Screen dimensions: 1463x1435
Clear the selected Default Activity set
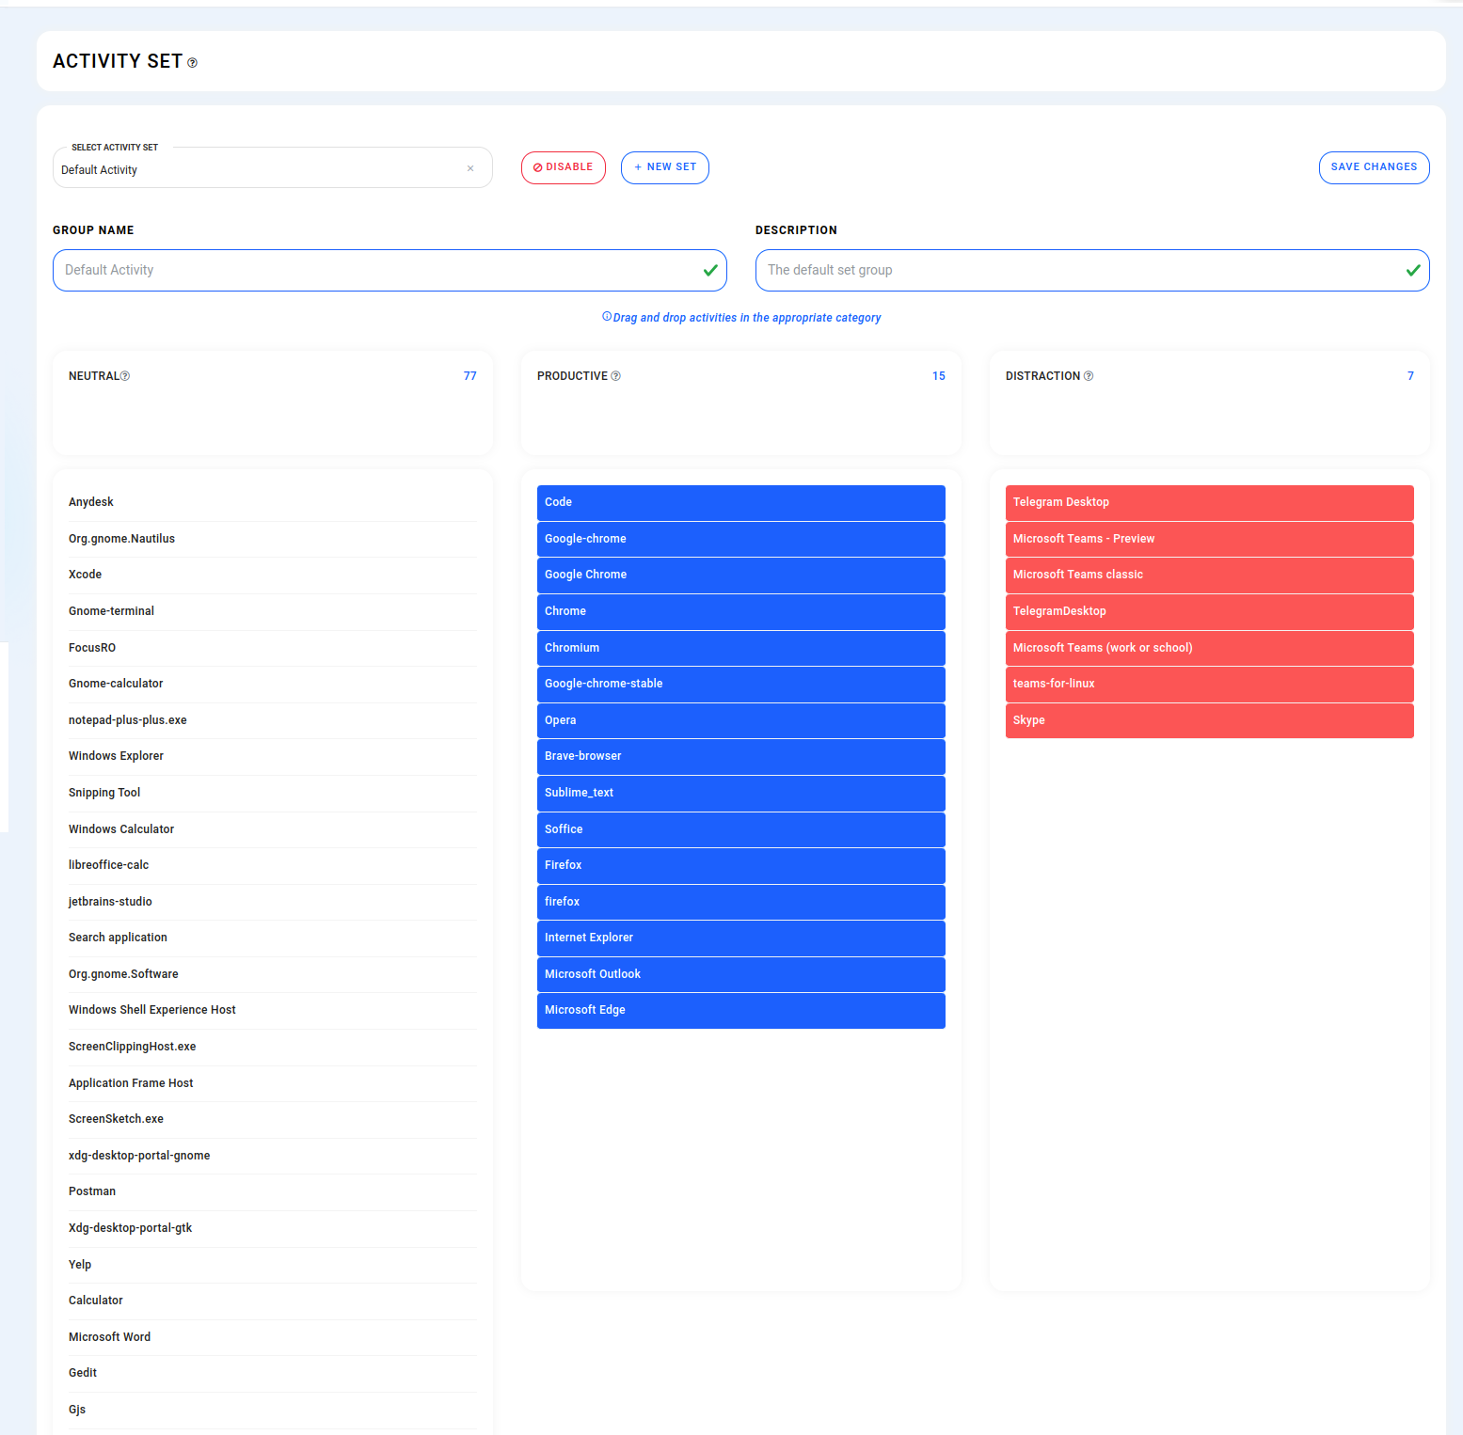pos(470,169)
